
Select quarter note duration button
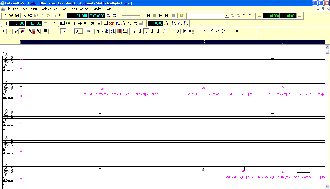(x=146, y=31)
